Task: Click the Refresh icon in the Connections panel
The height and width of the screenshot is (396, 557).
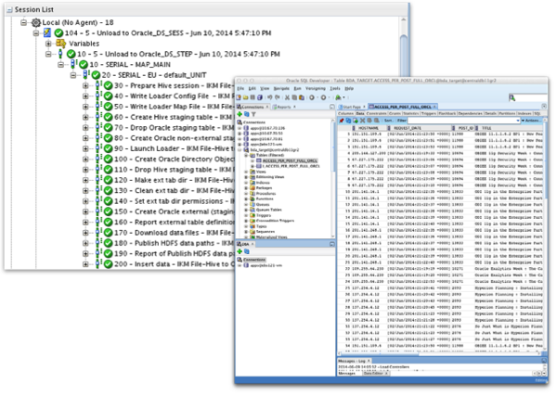Action: pos(247,114)
